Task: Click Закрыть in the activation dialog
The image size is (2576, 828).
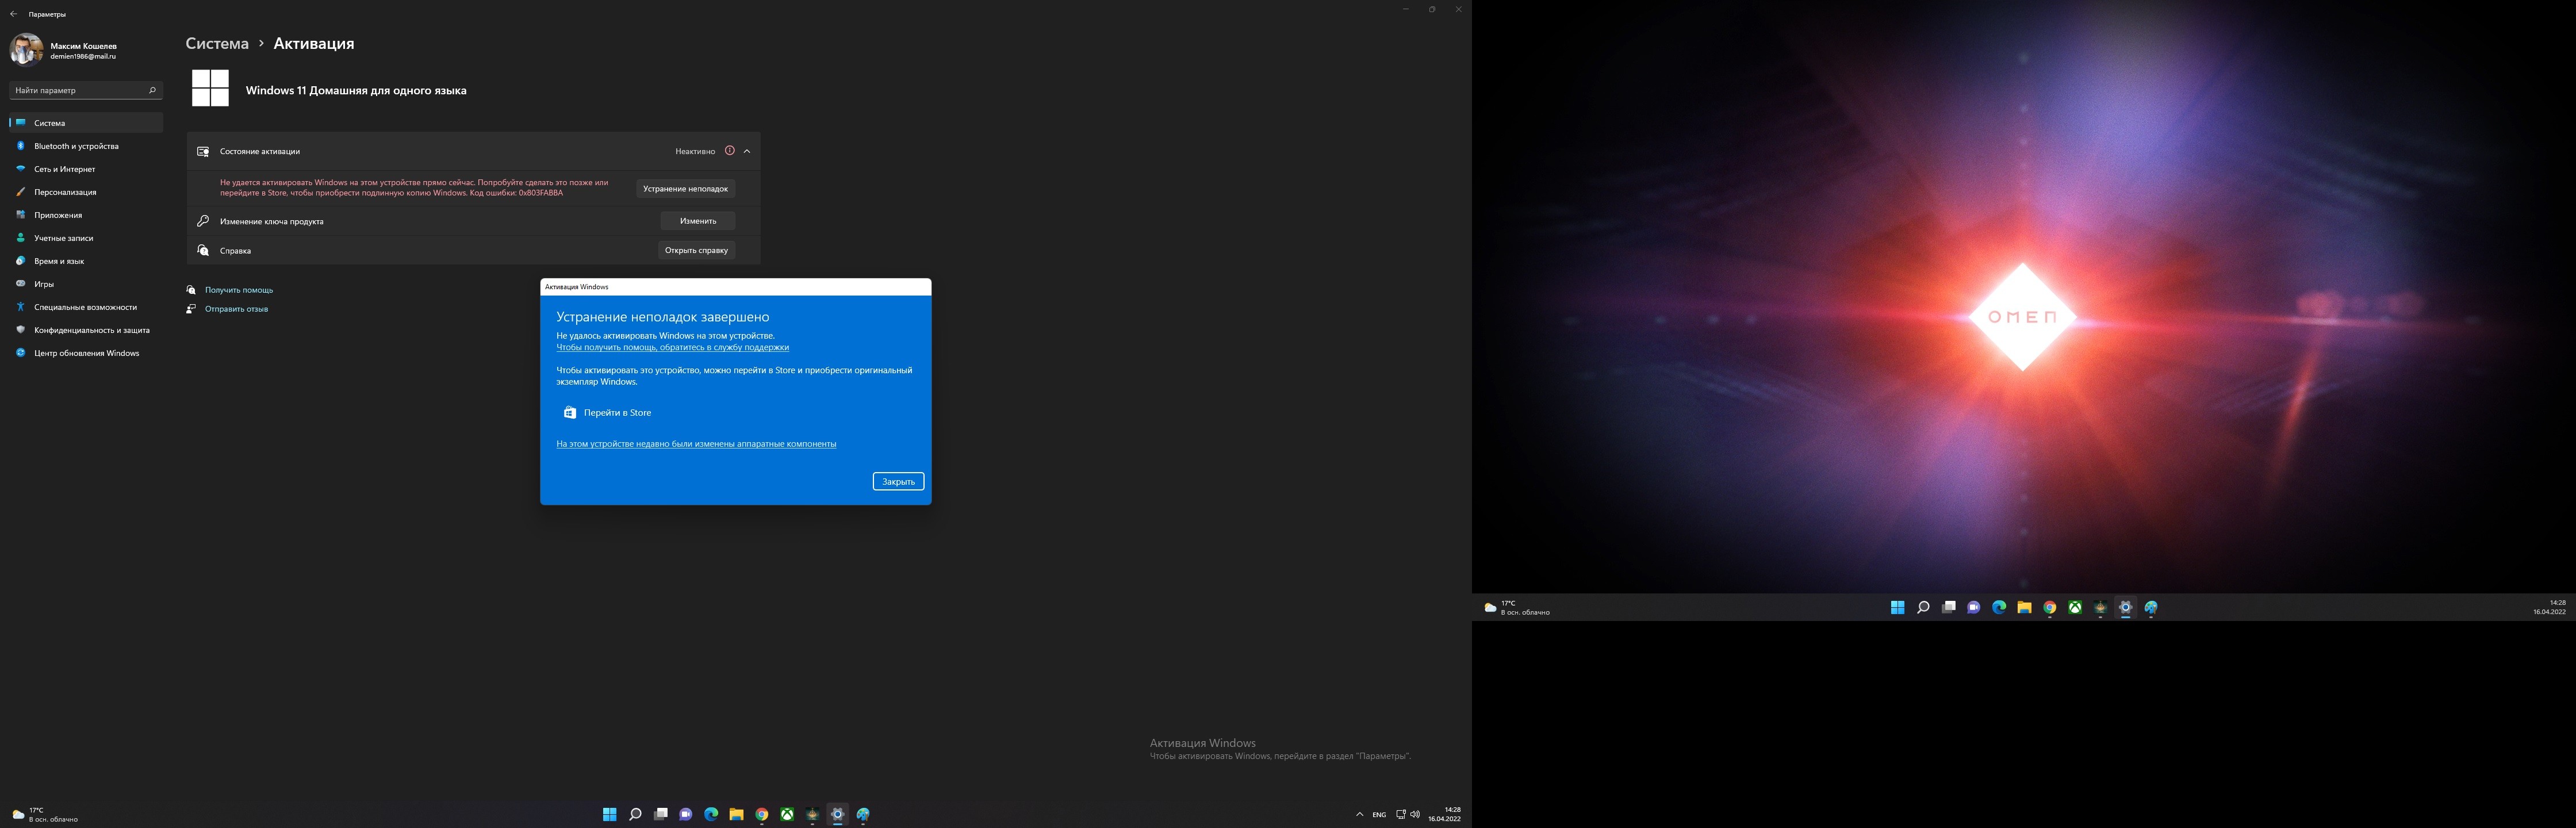Action: coord(898,481)
